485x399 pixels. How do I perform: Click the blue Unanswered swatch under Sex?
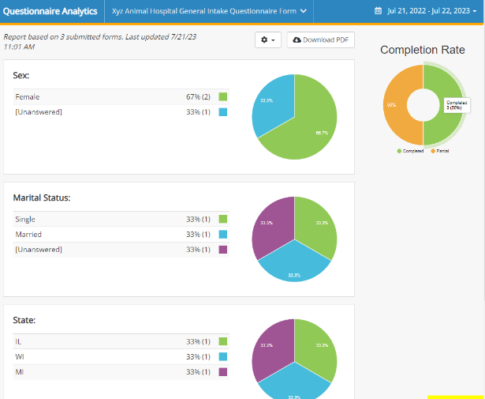223,112
